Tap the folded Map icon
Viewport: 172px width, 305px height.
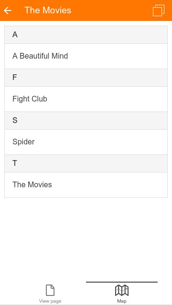[x=122, y=290]
